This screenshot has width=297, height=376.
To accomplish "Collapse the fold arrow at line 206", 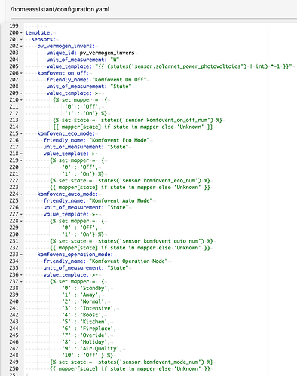I will click(21, 73).
